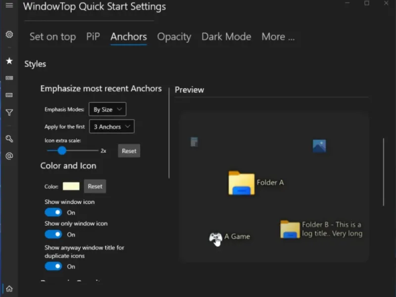Image resolution: width=396 pixels, height=297 pixels.
Task: Open the More ... tab menu
Action: [278, 37]
